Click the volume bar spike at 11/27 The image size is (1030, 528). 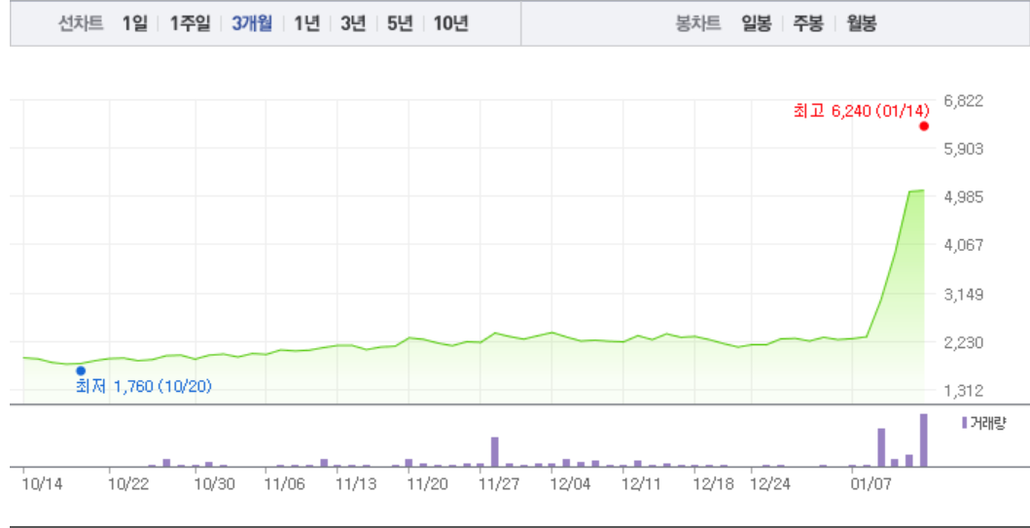point(495,452)
